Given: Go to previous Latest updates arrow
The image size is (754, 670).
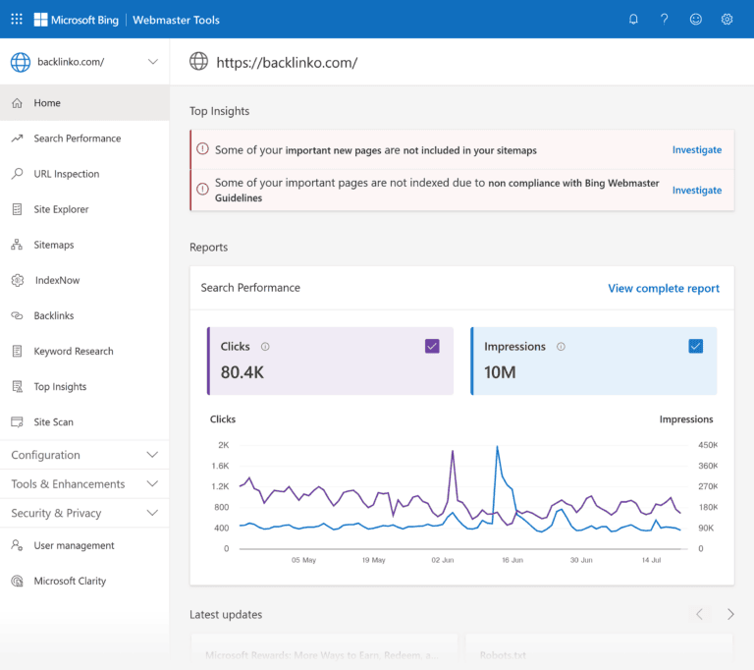Looking at the screenshot, I should coord(699,615).
